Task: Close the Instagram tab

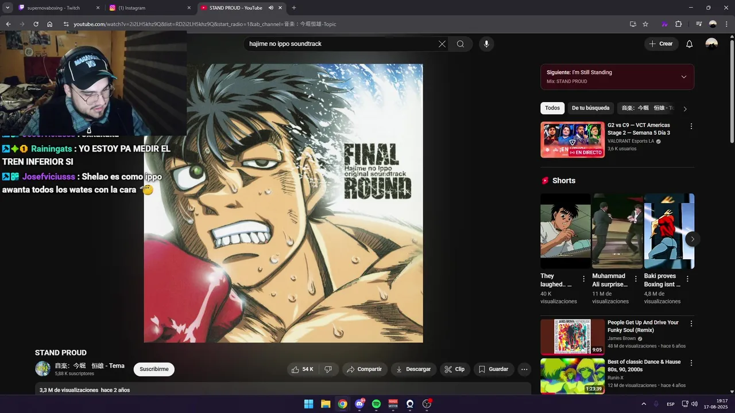Action: point(189,8)
